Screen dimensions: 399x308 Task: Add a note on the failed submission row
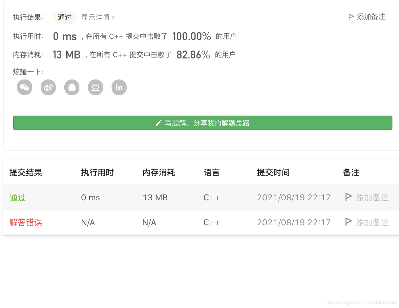pos(372,222)
